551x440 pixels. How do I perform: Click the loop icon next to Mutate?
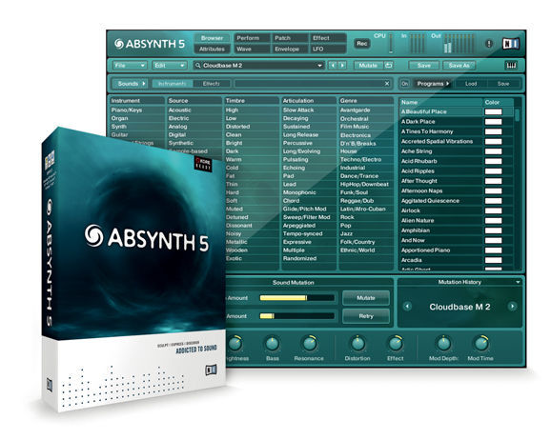pos(388,66)
